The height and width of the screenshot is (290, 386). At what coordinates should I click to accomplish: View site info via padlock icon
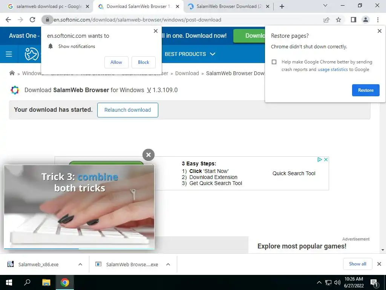(x=47, y=20)
